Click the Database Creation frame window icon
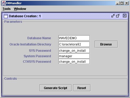Image resolution: width=130 pixels, height=98 pixels. 6,16
